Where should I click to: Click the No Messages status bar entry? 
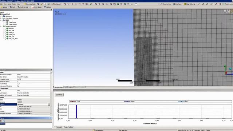point(98,130)
